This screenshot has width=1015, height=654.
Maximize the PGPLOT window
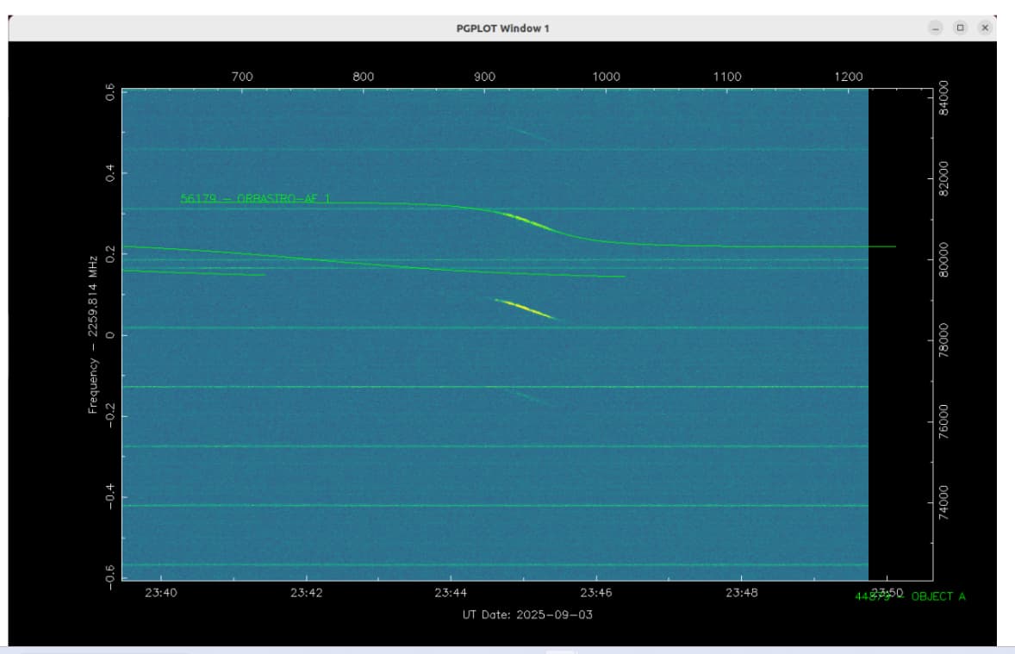pos(961,28)
